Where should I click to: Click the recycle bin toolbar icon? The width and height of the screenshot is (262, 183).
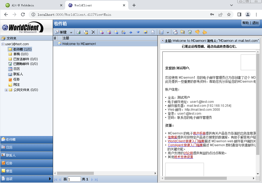[190, 32]
